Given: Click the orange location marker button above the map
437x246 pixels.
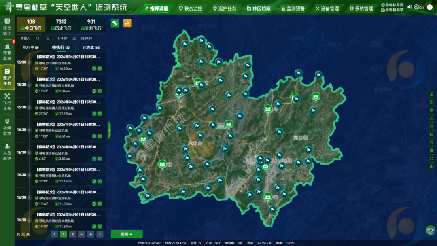Looking at the screenshot, I should (127, 23).
